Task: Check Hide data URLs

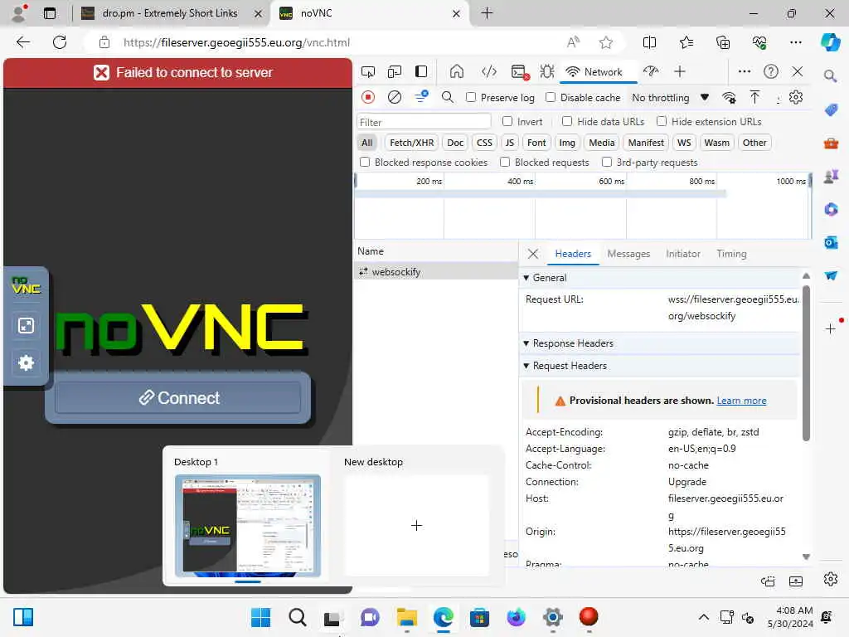Action: pos(567,121)
